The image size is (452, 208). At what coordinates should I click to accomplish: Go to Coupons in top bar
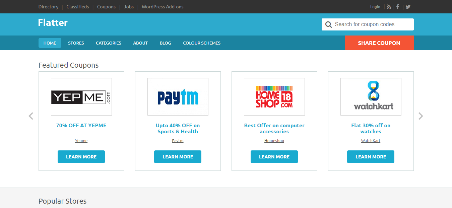point(106,7)
